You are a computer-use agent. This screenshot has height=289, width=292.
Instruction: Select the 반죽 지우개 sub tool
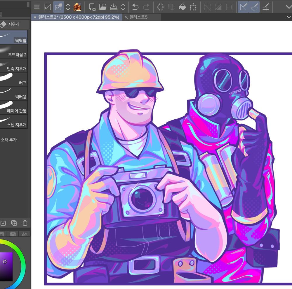pyautogui.click(x=14, y=65)
